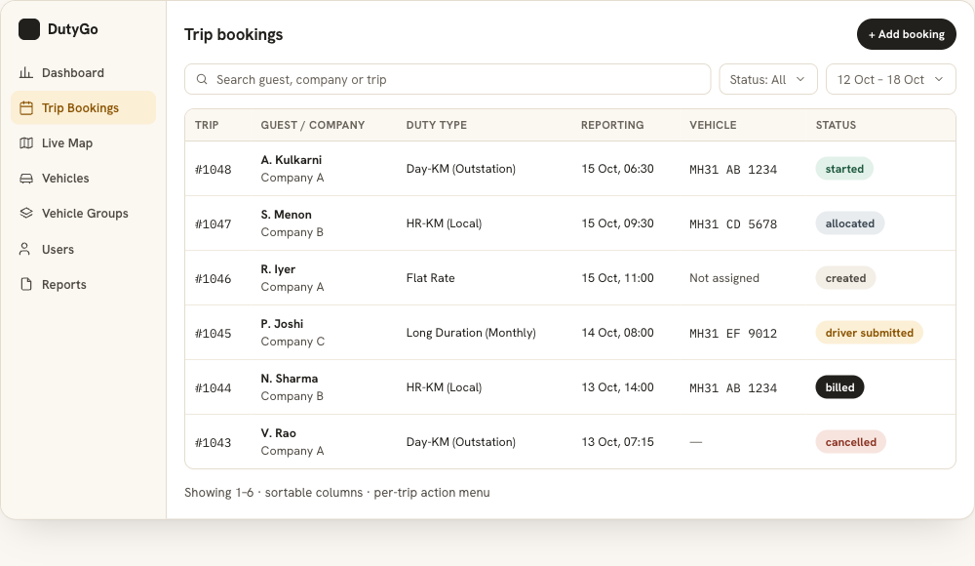This screenshot has width=975, height=566.
Task: Sort by the TRIP column header
Action: click(x=207, y=125)
